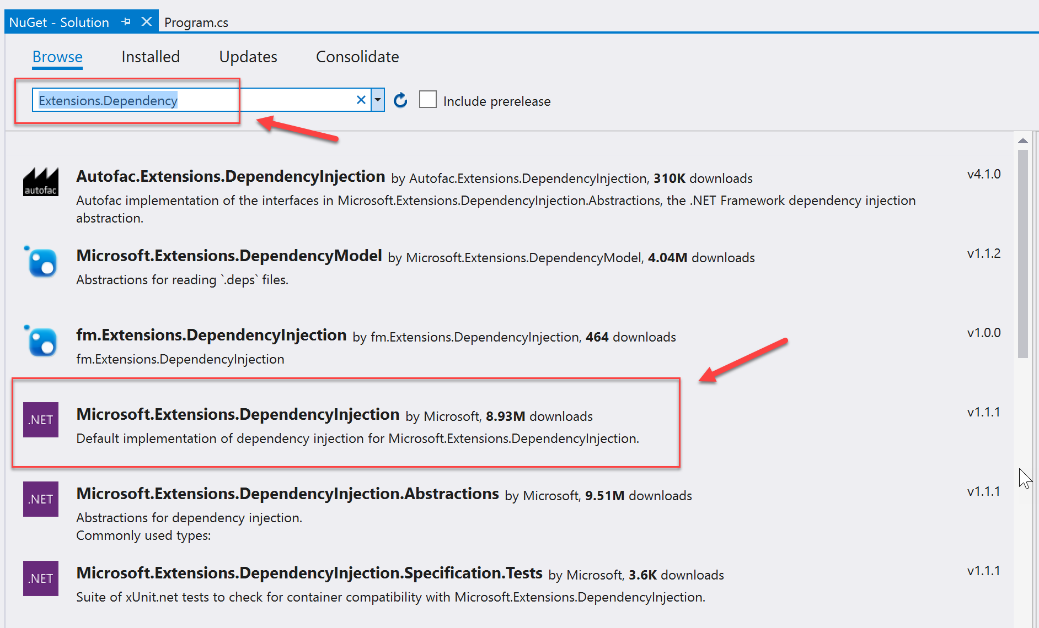
Task: Click the 'Default implementation of dependency injection' description
Action: click(358, 438)
